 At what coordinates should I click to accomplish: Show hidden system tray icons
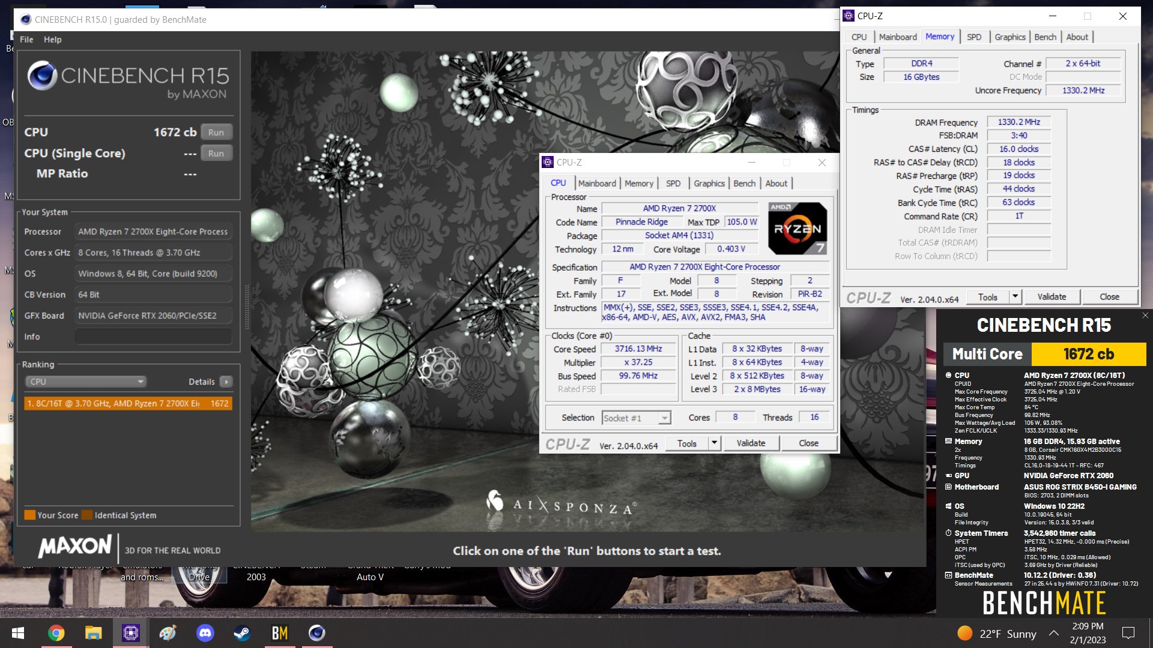click(x=1054, y=633)
